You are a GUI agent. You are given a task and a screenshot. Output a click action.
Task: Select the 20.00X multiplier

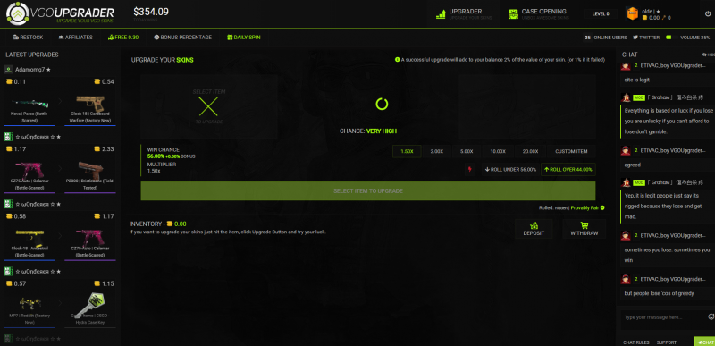click(529, 151)
